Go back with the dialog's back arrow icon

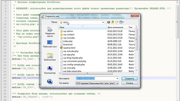click(x=109, y=22)
